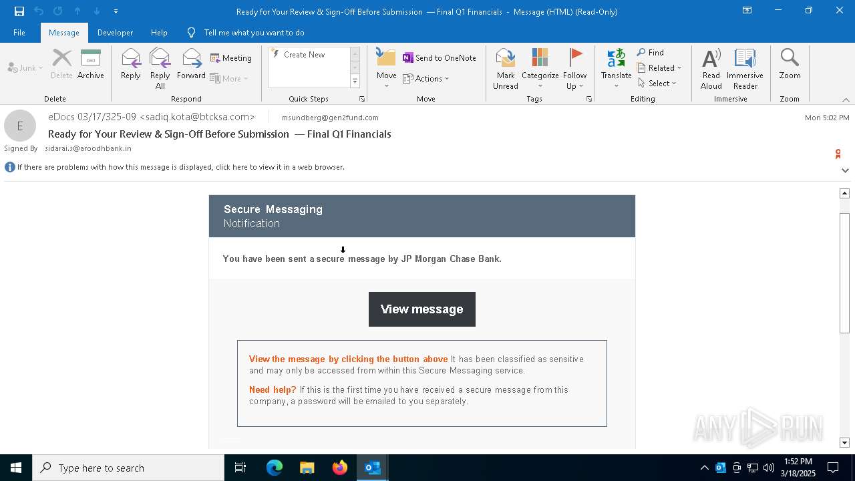Open the Select dropdown
The height and width of the screenshot is (481, 855).
point(657,84)
